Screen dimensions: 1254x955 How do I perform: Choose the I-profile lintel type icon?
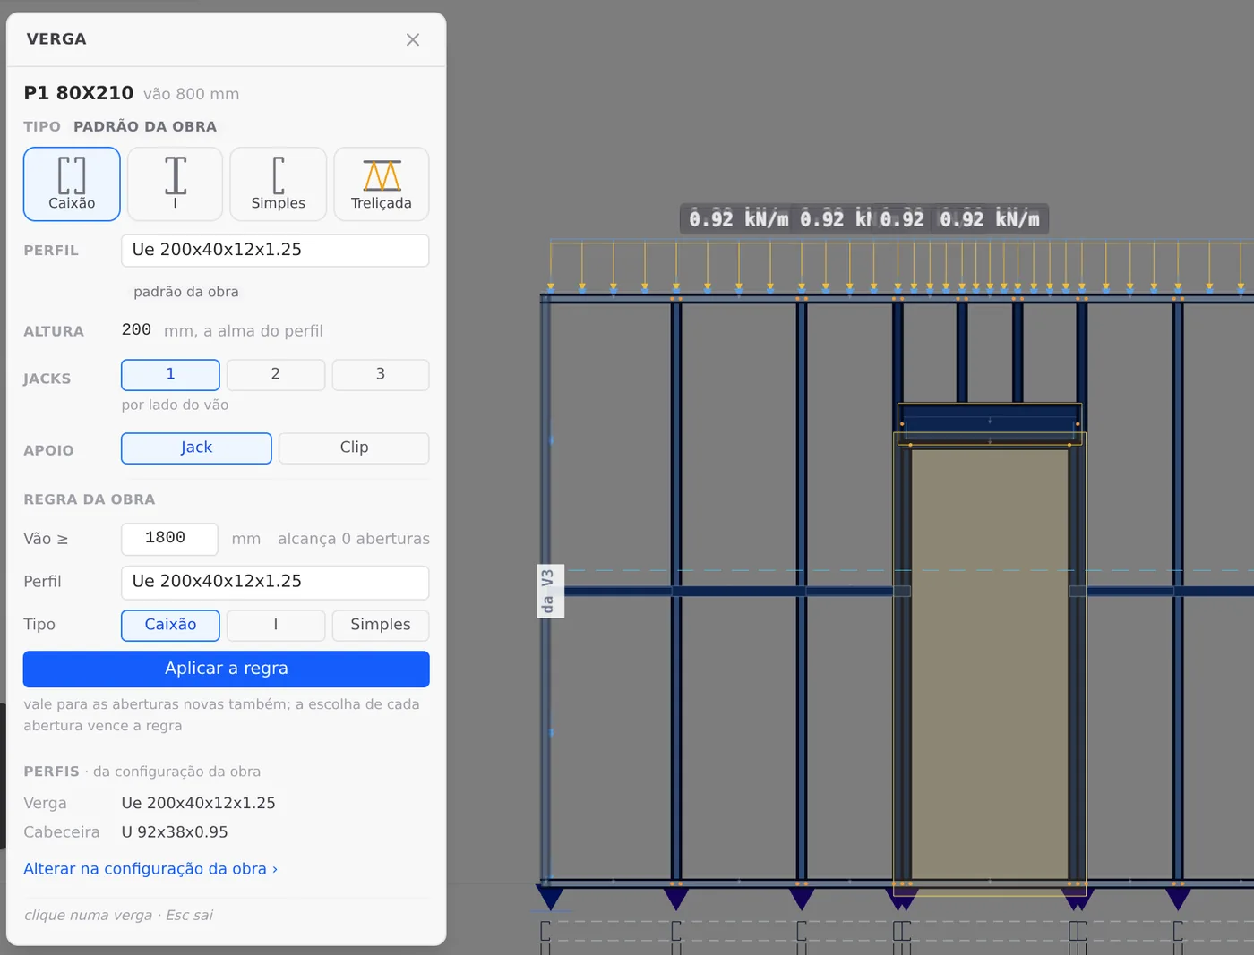tap(175, 183)
